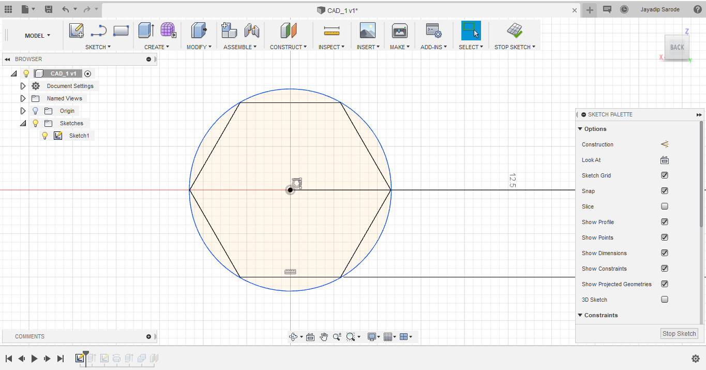Click the Create Sketch icon in toolbar
Screen dimensions: 706x370
tap(77, 31)
